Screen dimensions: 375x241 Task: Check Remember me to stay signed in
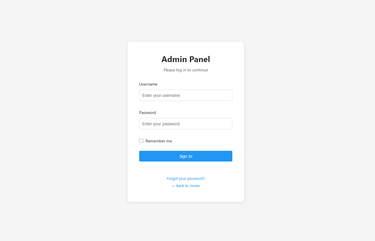[141, 141]
